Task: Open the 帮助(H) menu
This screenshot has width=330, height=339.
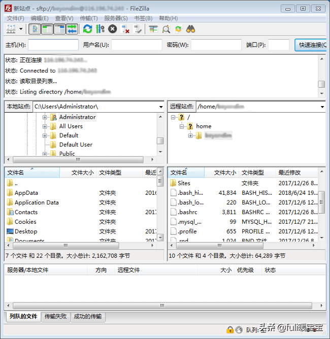Action: (168, 18)
